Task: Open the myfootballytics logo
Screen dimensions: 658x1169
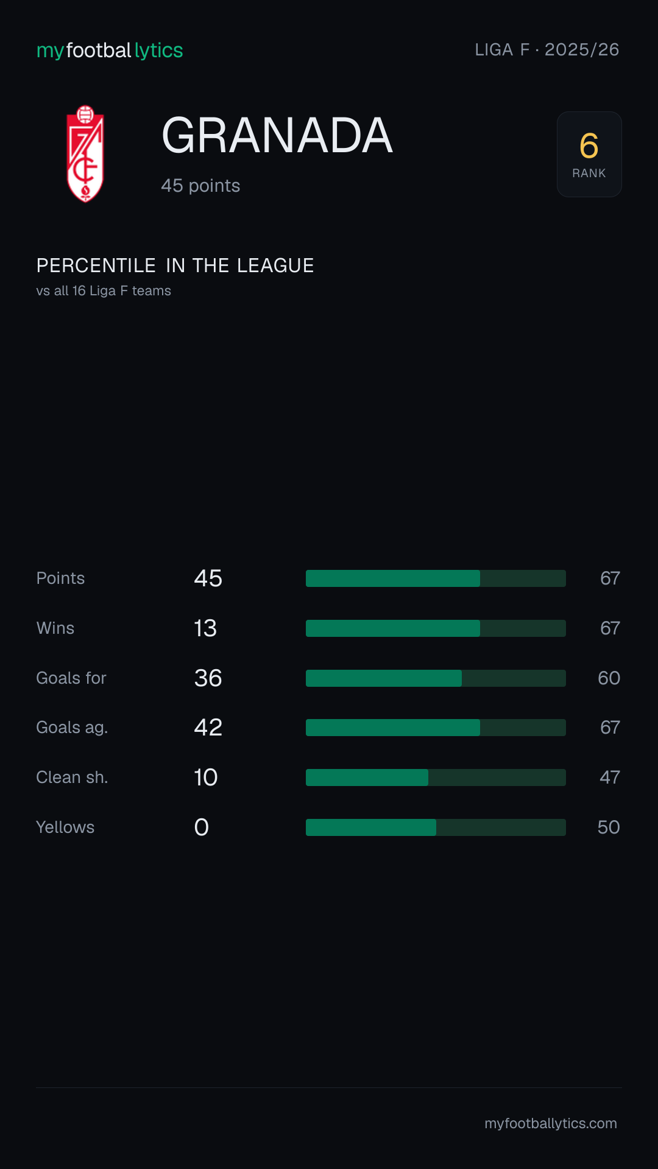Action: tap(110, 51)
